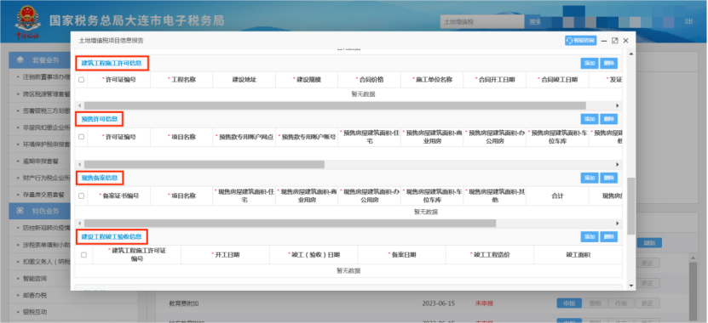
Task: Click right arrow of 建筑工程施工许可 table scrollbar
Action: pos(619,105)
